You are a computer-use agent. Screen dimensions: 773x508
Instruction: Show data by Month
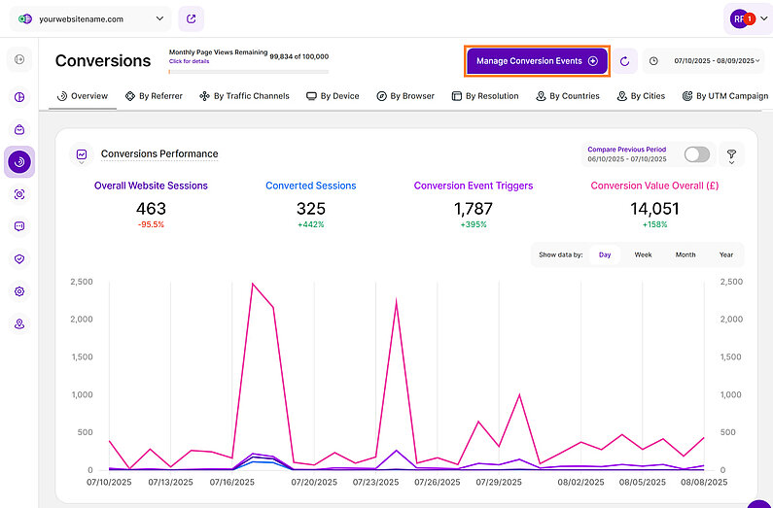[685, 254]
